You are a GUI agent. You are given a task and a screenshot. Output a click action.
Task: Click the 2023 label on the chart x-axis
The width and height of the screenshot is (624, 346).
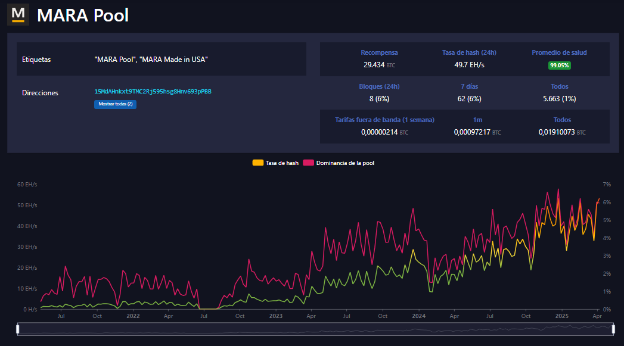click(275, 316)
